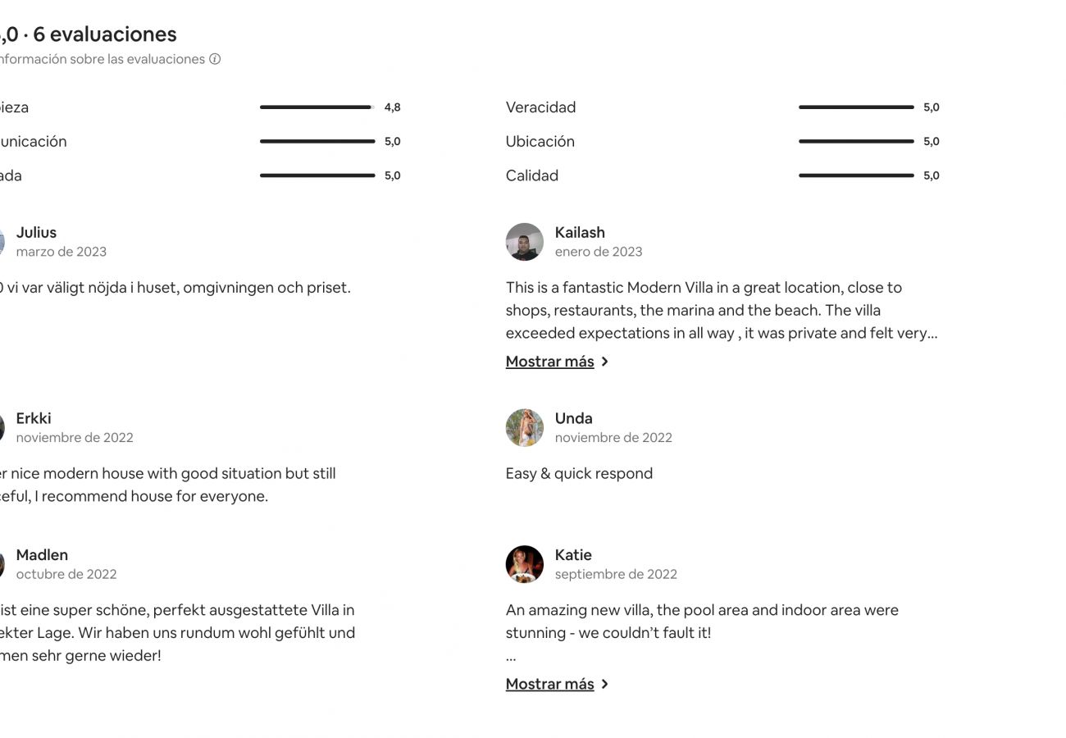Click the chevron after Kailash's Mostrar más

pos(604,362)
